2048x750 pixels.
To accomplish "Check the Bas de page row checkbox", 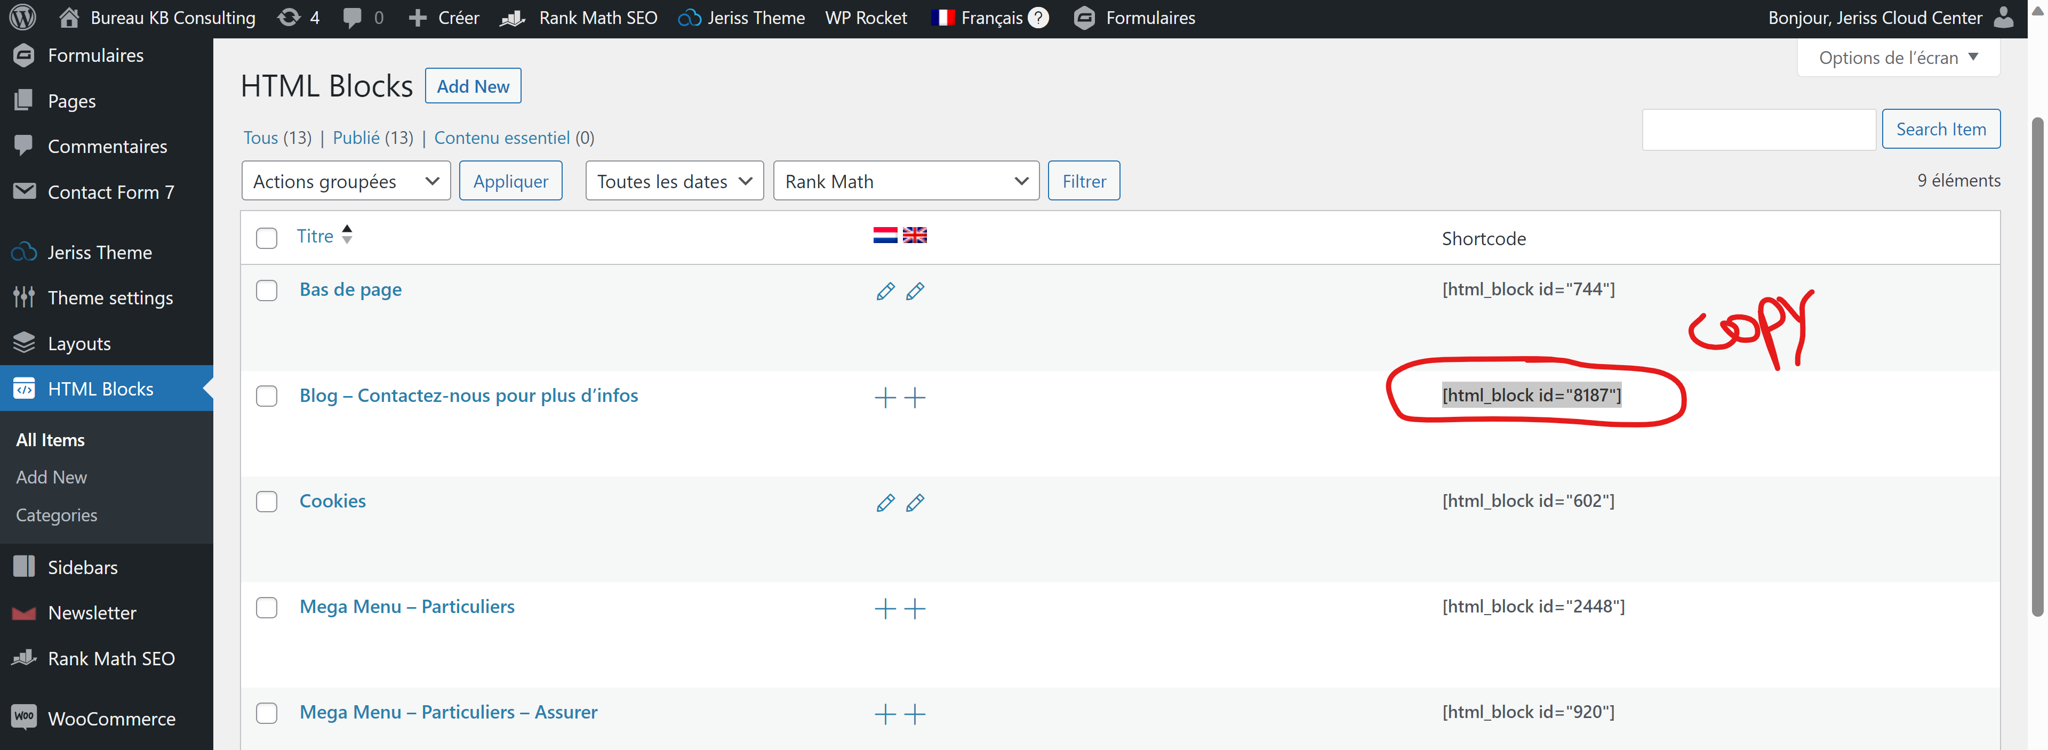I will point(266,291).
